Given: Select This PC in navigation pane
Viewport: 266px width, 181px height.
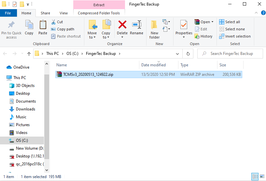Looking at the screenshot, I should pyautogui.click(x=16, y=78).
